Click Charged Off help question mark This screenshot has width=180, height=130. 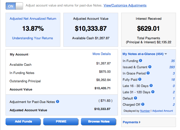pyautogui.click(x=143, y=104)
